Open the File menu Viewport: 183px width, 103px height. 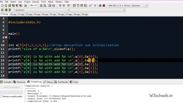point(1,2)
